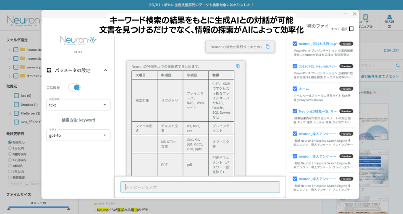This screenshot has height=214, width=403.
Task: Click the www.drop folder icon
Action: (x=23, y=67)
